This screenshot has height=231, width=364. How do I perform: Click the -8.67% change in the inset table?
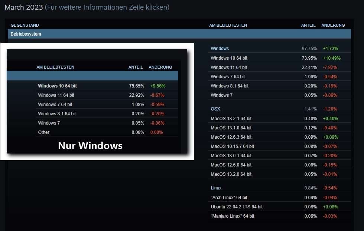click(x=157, y=95)
